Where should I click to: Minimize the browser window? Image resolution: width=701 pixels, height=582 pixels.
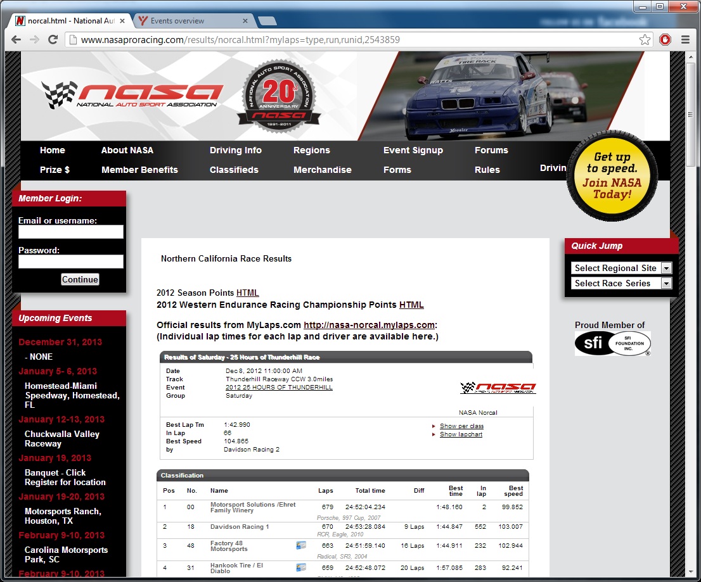click(x=643, y=6)
